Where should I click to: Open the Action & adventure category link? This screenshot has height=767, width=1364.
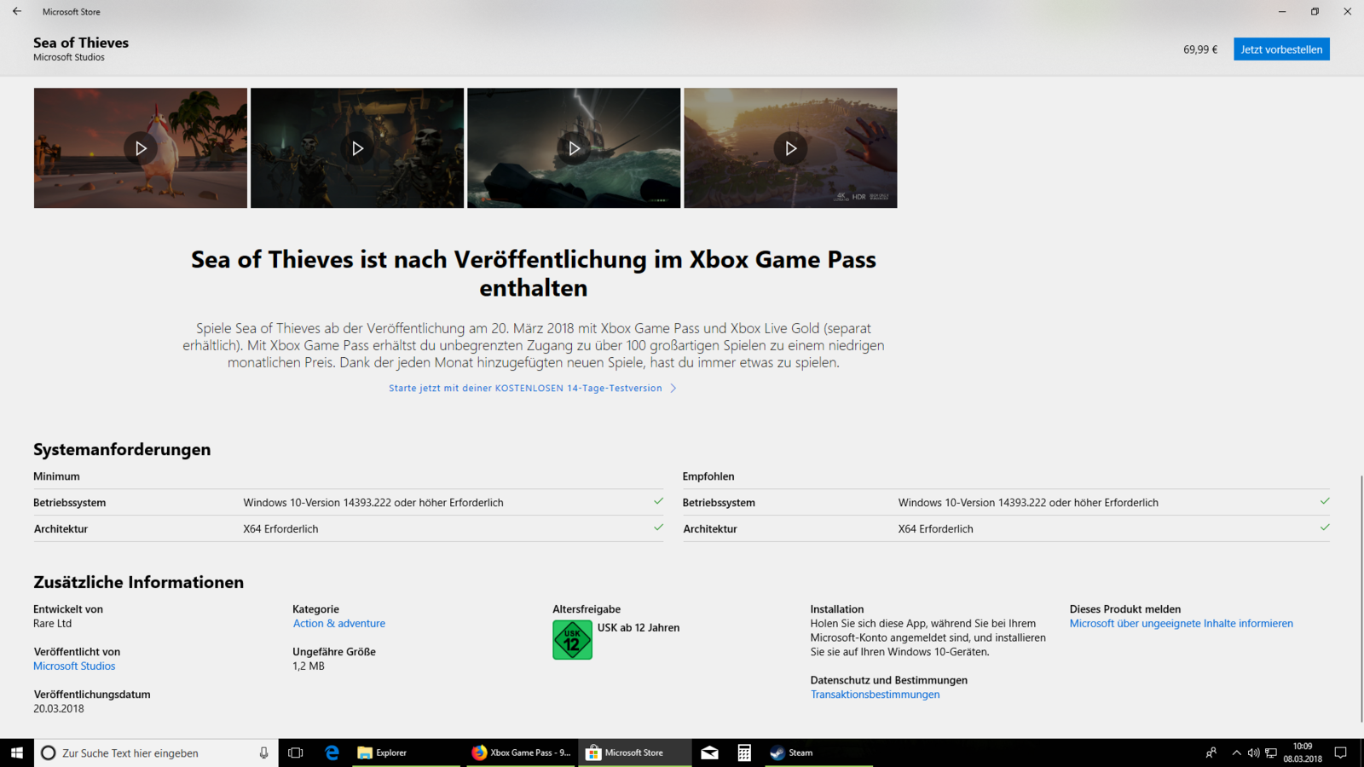pos(339,624)
